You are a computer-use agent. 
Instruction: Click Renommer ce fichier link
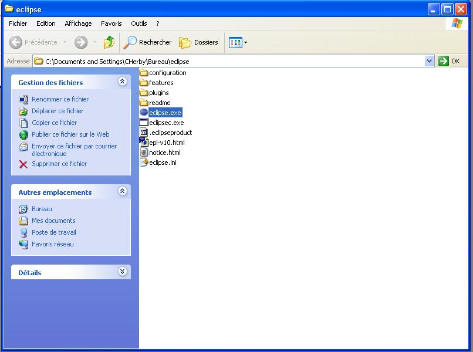pyautogui.click(x=60, y=99)
